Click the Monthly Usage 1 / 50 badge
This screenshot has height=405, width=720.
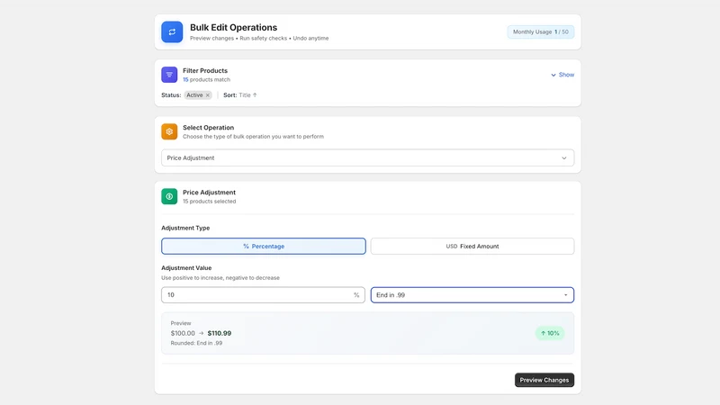541,31
